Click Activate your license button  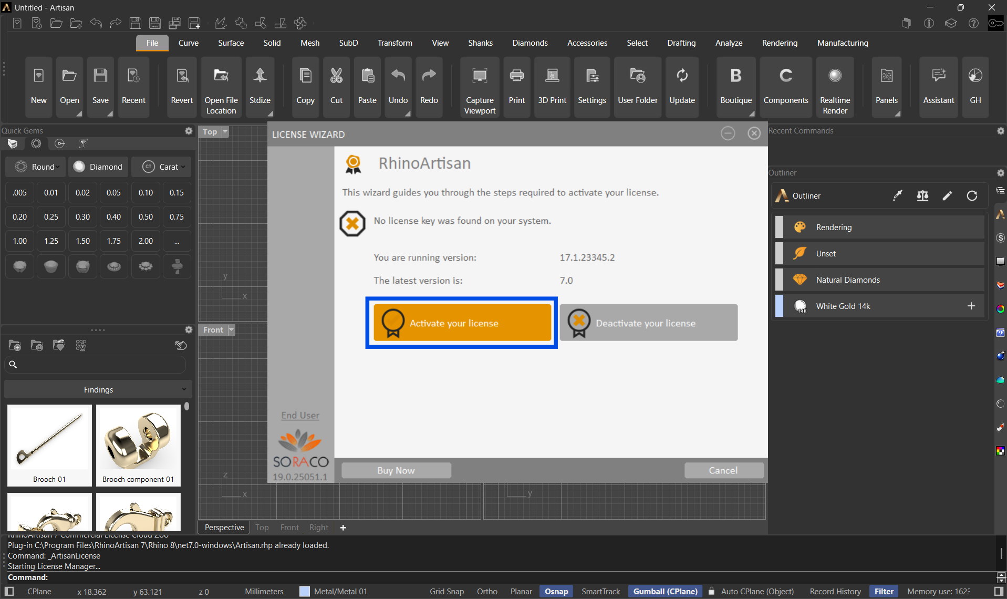462,323
